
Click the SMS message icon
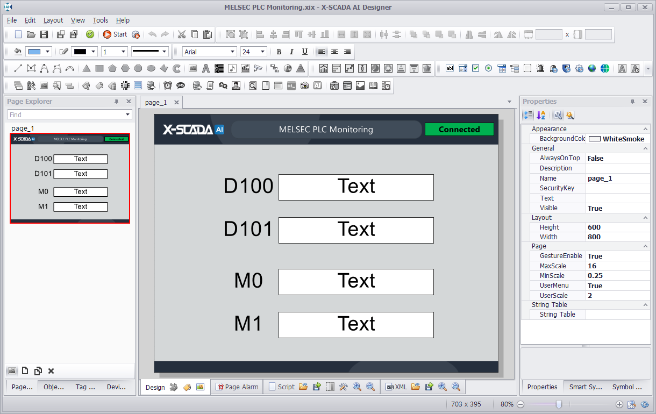coord(181,85)
